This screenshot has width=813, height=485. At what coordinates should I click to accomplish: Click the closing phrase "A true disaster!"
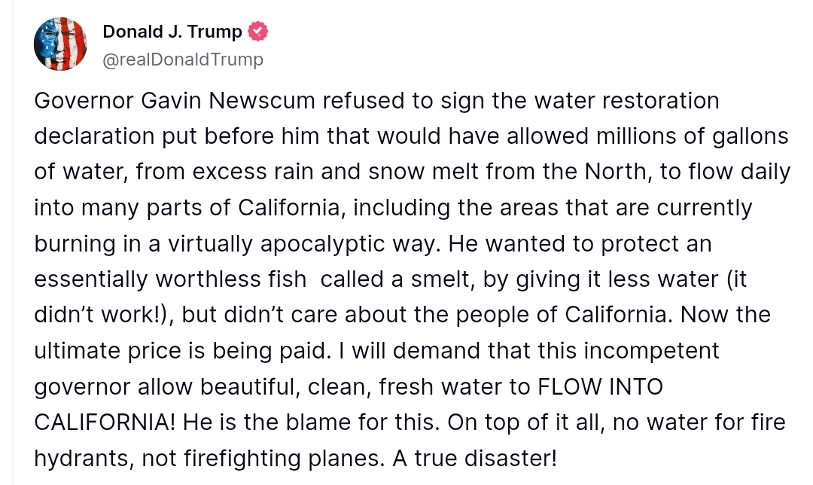tap(476, 458)
